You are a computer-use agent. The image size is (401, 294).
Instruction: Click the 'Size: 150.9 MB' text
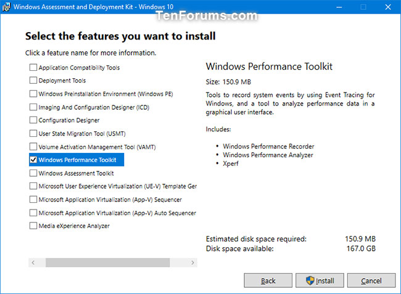click(228, 82)
